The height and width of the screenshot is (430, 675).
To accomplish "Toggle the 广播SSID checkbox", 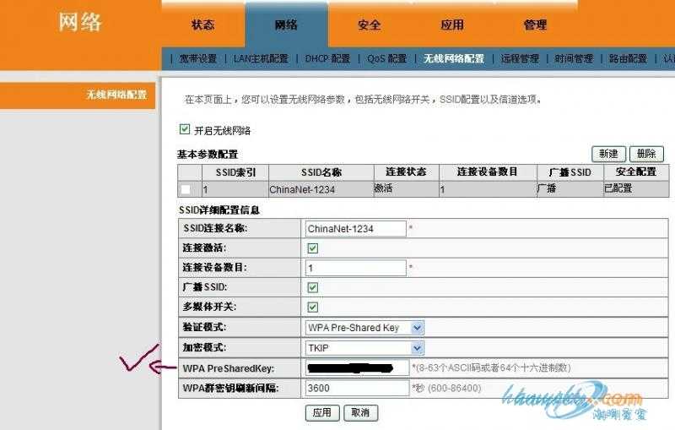I will click(x=313, y=287).
